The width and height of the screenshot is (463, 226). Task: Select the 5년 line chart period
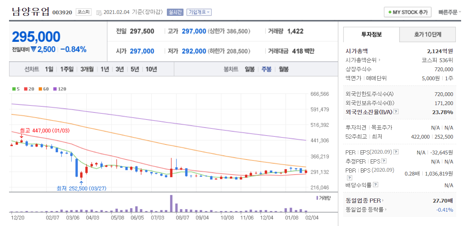(x=135, y=69)
